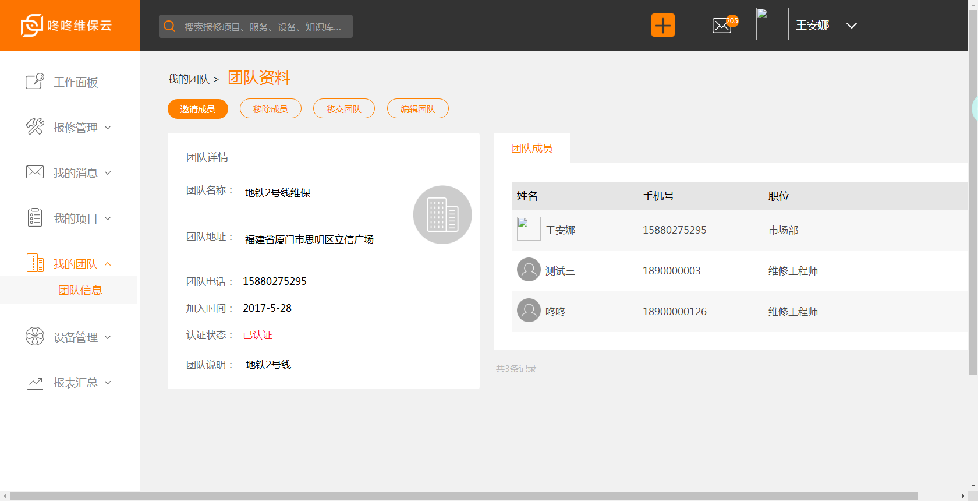The image size is (978, 501).
Task: Click the 团队详情 section heading
Action: click(x=207, y=157)
